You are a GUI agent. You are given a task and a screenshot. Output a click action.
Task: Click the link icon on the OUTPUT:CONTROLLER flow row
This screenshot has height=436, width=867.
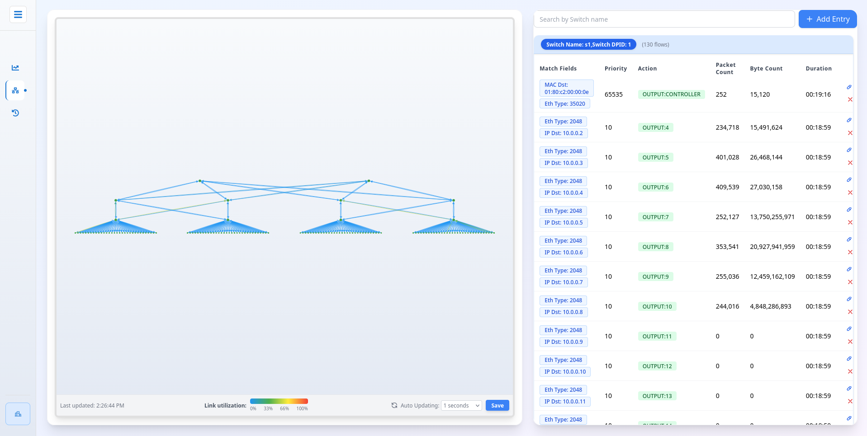tap(849, 88)
